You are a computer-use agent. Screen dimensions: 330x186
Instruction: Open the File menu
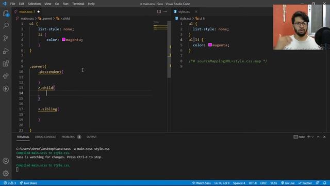click(12, 4)
